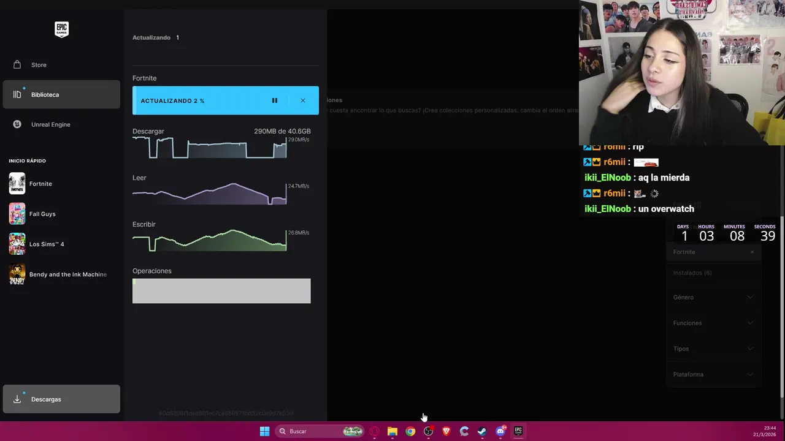Open Opera GX from taskbar

coord(375,431)
